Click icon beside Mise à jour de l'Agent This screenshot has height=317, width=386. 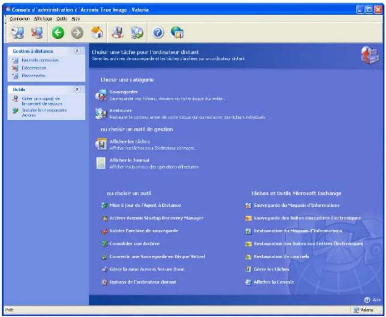(x=104, y=205)
